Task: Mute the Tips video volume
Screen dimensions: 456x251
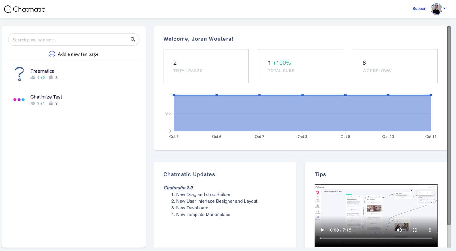Action: point(399,230)
